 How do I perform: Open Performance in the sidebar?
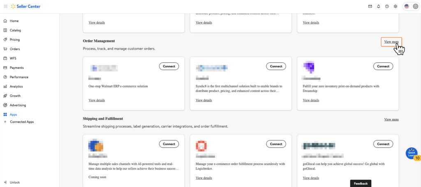[19, 77]
